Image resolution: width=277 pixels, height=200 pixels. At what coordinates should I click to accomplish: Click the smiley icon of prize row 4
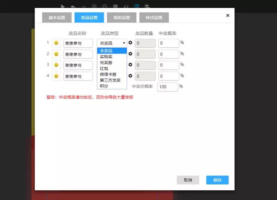click(56, 76)
